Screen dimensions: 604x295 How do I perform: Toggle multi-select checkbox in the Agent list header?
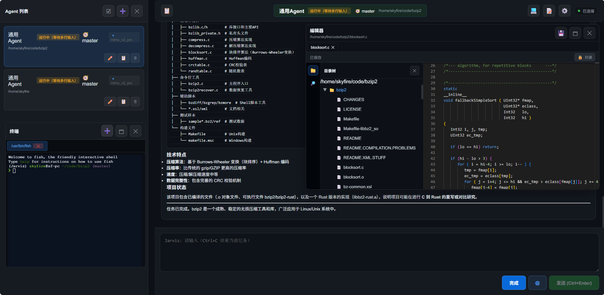108,11
